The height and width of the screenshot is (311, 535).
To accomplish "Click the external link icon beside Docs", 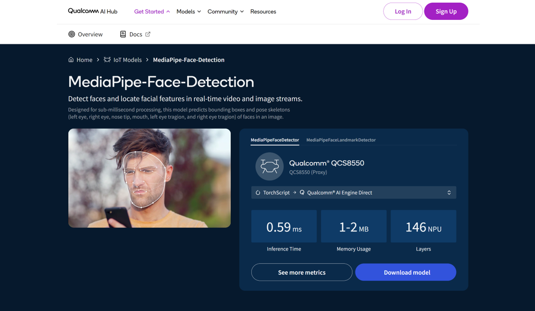I will (x=148, y=34).
